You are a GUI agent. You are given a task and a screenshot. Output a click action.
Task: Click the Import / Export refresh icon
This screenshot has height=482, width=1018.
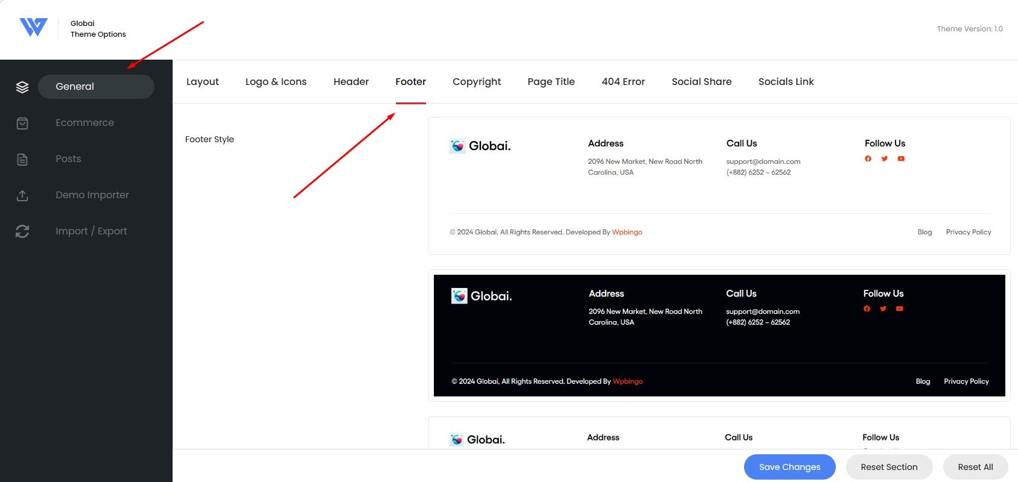click(22, 231)
